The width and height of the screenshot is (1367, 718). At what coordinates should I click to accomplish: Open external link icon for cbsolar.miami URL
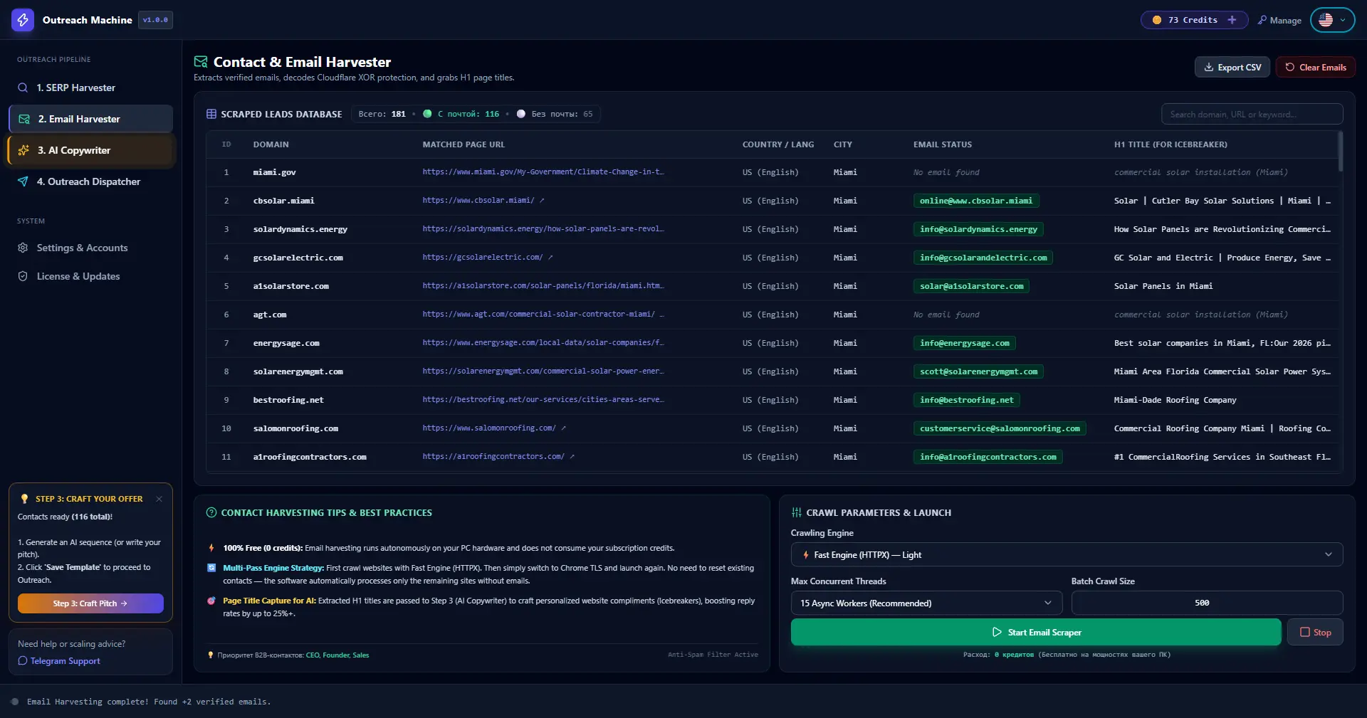tap(542, 201)
